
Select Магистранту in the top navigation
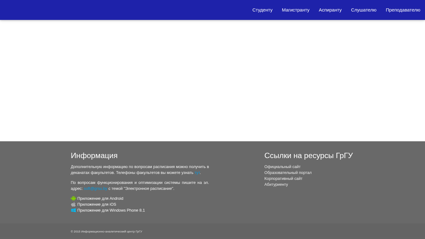pos(296,10)
